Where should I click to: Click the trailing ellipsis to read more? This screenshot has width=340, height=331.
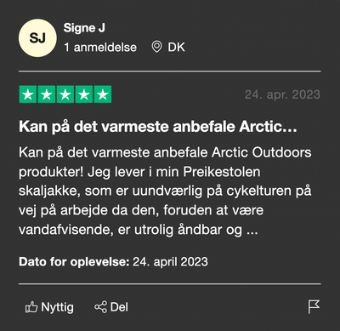(252, 231)
